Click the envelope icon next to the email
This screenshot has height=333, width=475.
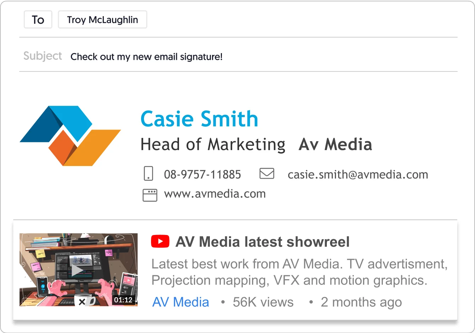(267, 173)
